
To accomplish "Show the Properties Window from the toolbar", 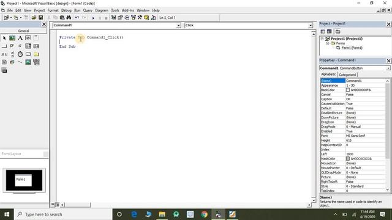I will point(120,18).
